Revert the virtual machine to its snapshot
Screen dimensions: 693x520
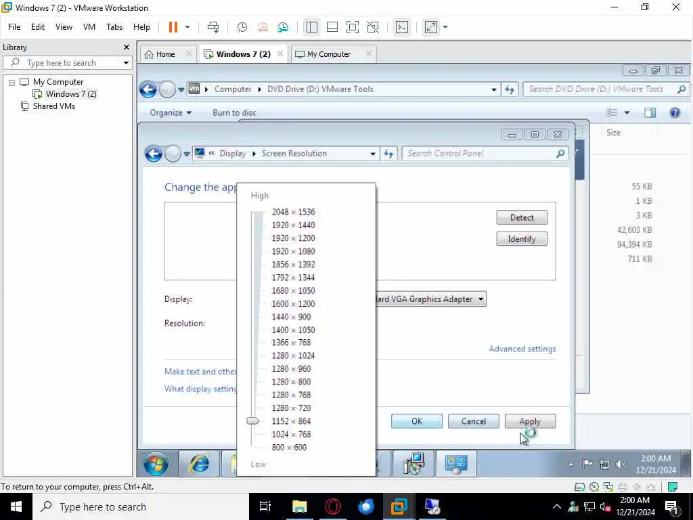(x=263, y=27)
